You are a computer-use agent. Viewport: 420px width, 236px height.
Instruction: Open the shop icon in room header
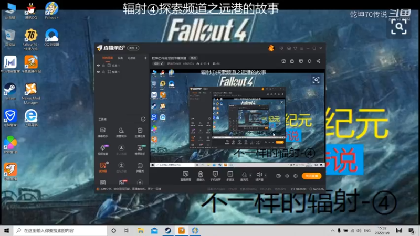(301, 61)
